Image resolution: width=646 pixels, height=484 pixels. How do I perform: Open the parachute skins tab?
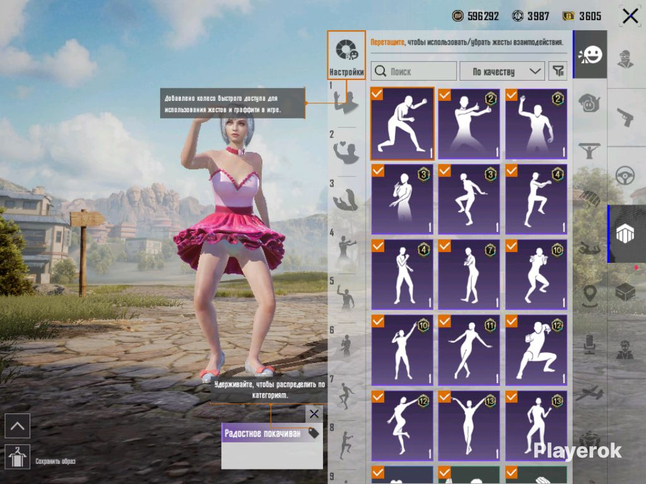tap(590, 199)
